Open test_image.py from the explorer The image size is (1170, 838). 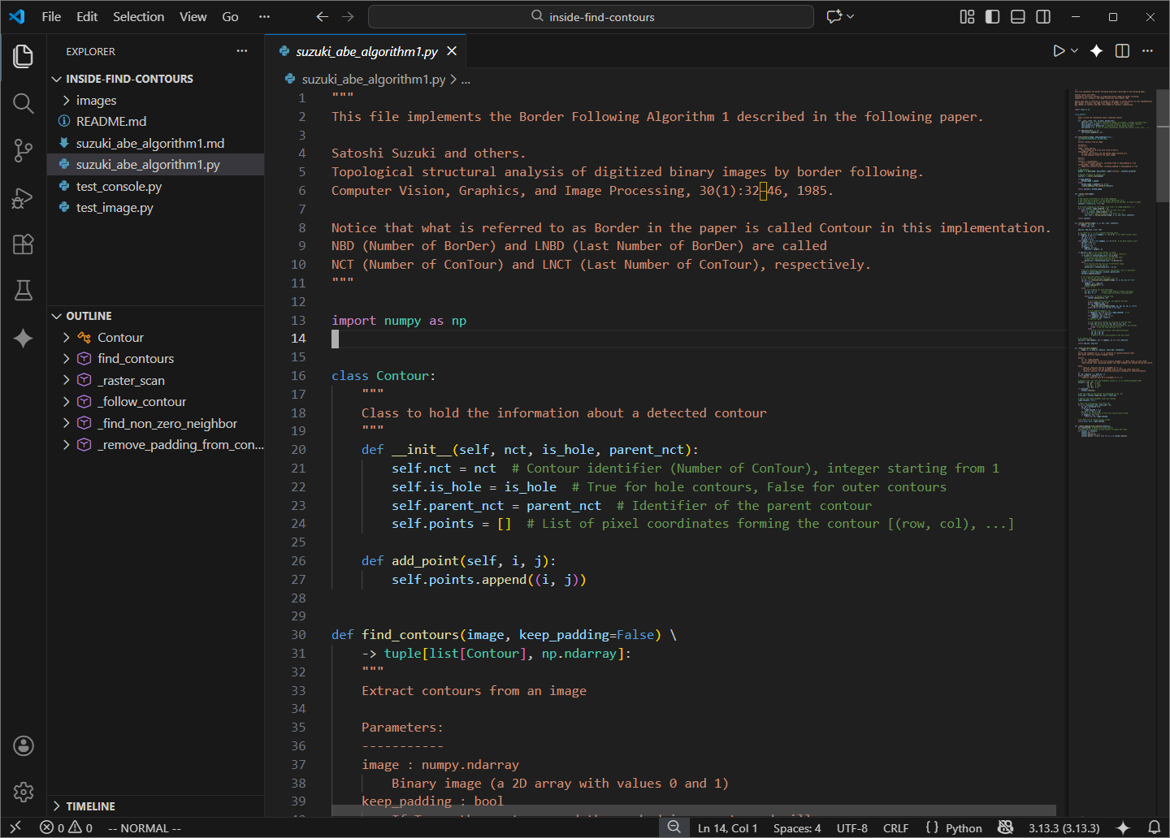pyautogui.click(x=115, y=208)
